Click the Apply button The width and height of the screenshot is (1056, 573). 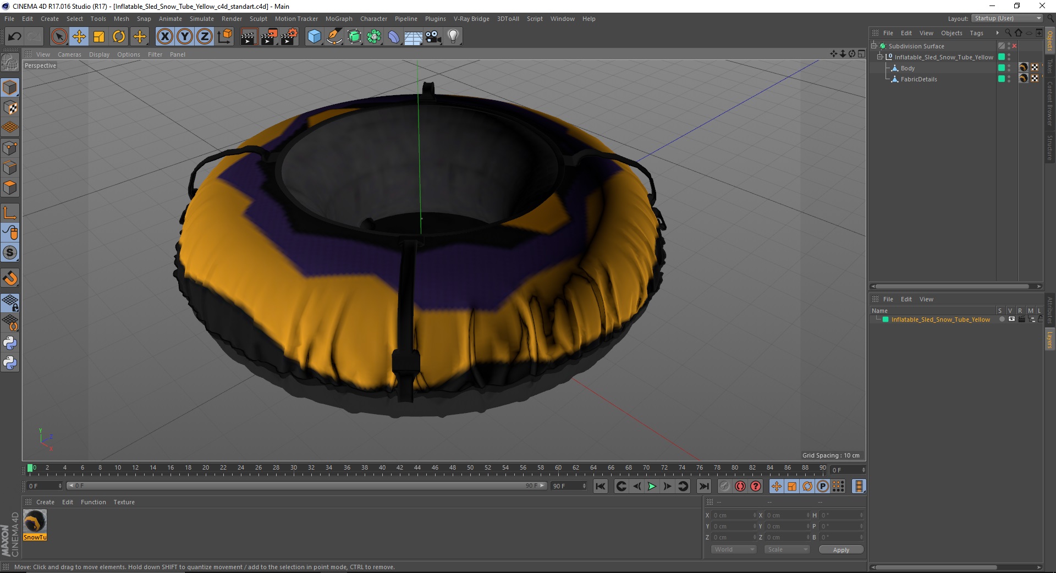pyautogui.click(x=841, y=549)
